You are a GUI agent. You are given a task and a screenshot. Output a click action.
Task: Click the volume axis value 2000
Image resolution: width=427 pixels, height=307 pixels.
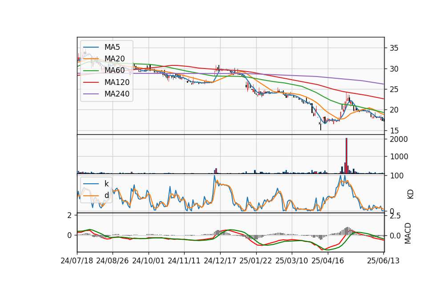coord(399,139)
